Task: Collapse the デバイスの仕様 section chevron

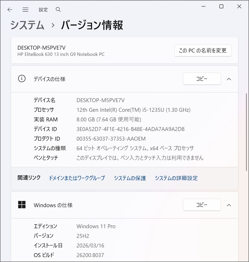Action: 229,79
